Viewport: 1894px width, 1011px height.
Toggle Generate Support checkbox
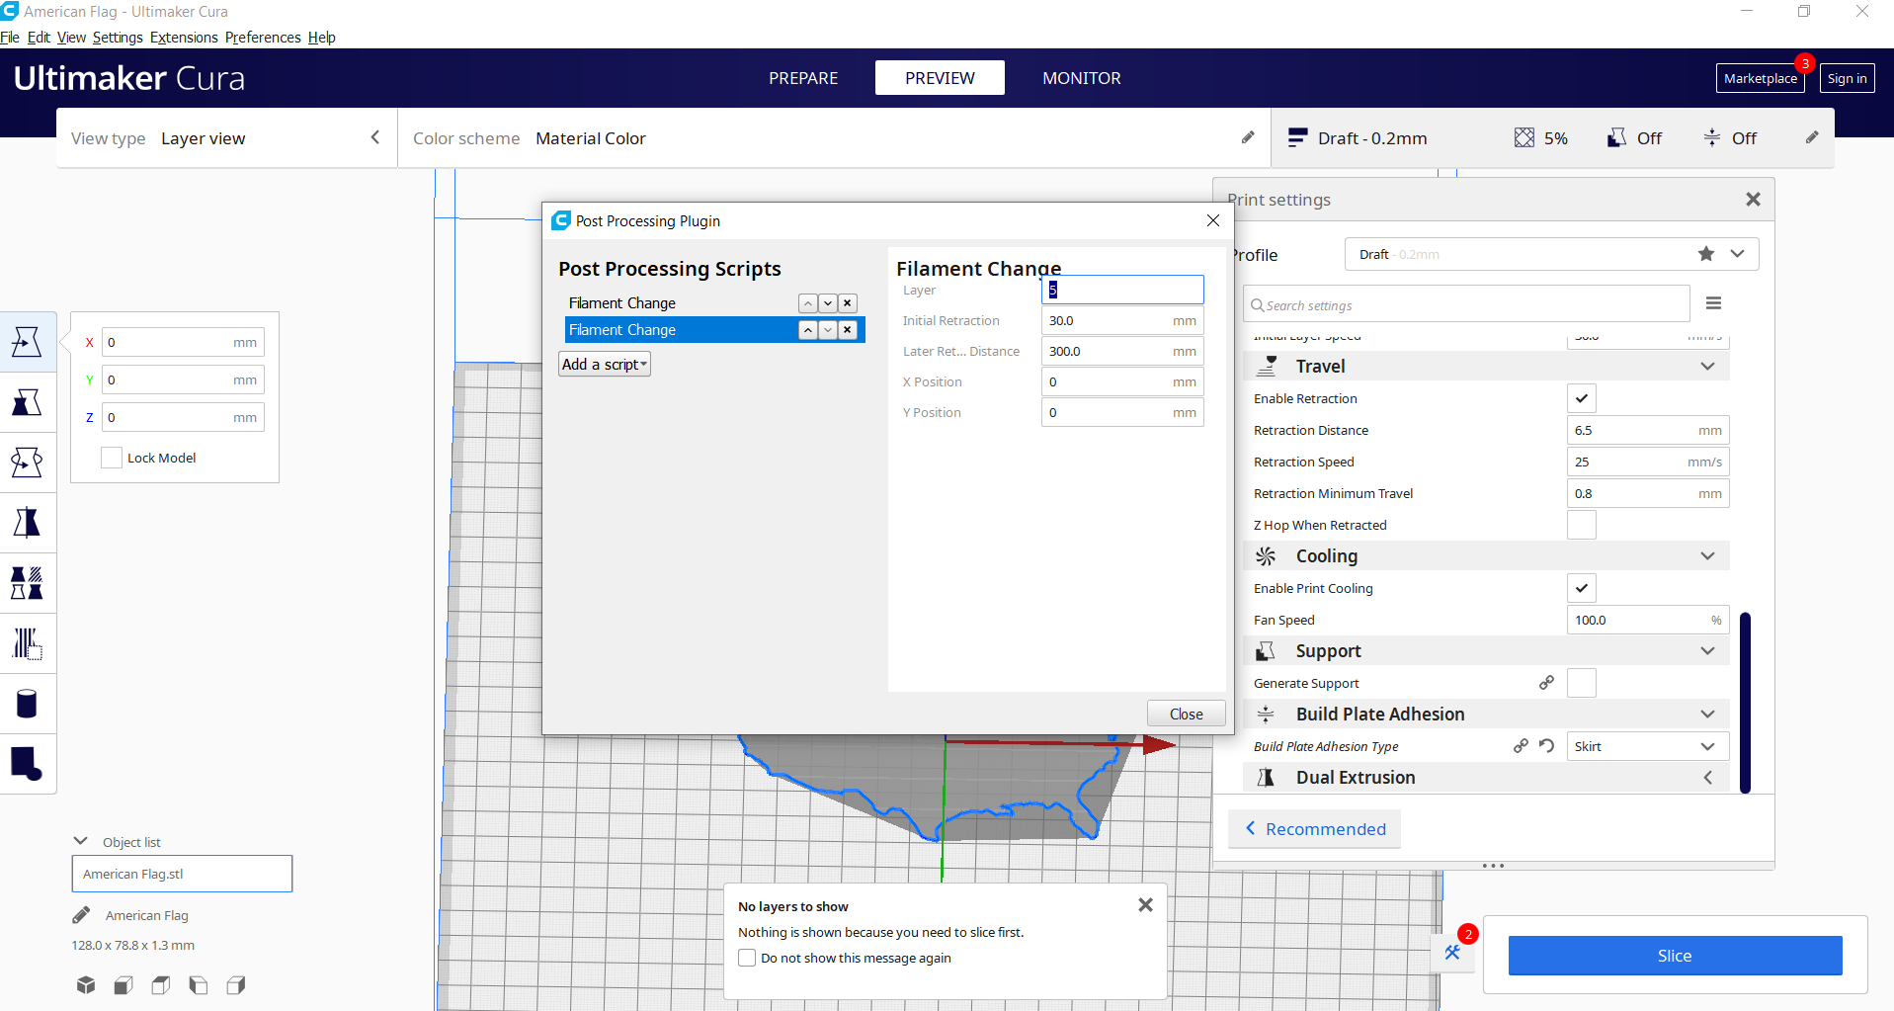tap(1582, 683)
